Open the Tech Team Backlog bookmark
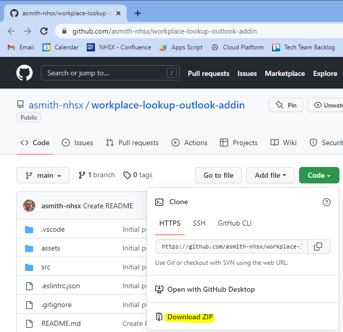The width and height of the screenshot is (343, 332). pos(303,47)
